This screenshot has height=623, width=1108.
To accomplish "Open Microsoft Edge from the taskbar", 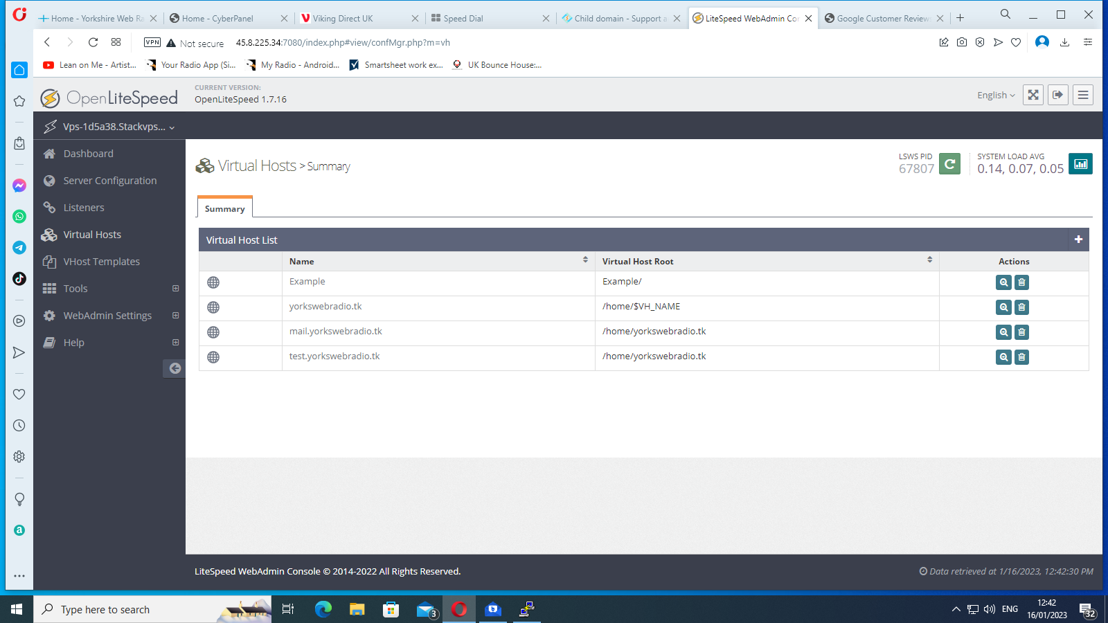I will click(323, 609).
